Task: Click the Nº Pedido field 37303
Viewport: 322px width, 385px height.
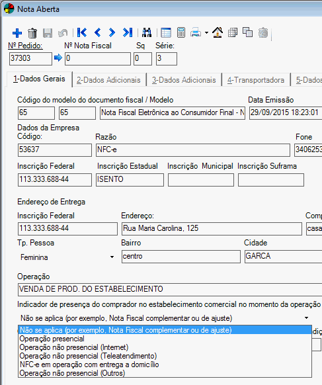Action: (x=30, y=59)
